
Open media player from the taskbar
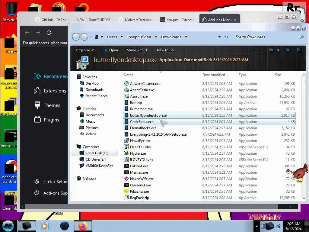45,226
